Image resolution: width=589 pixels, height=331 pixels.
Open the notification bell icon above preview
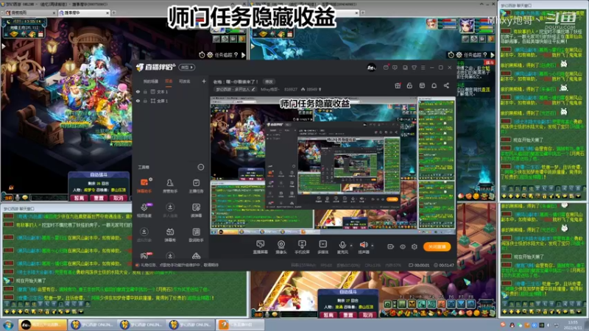coord(434,85)
